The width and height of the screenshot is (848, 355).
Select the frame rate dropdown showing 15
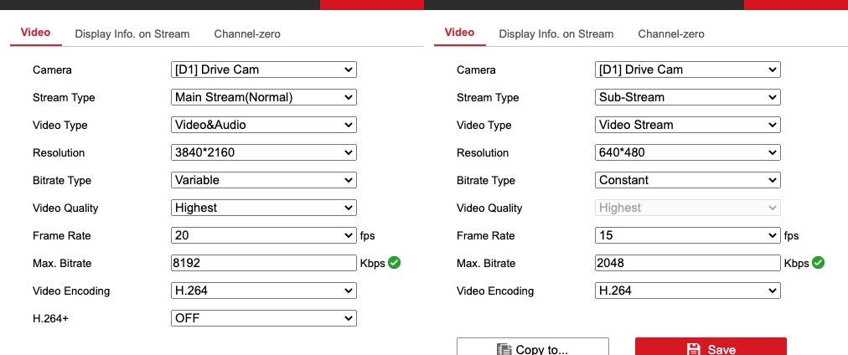pos(687,235)
